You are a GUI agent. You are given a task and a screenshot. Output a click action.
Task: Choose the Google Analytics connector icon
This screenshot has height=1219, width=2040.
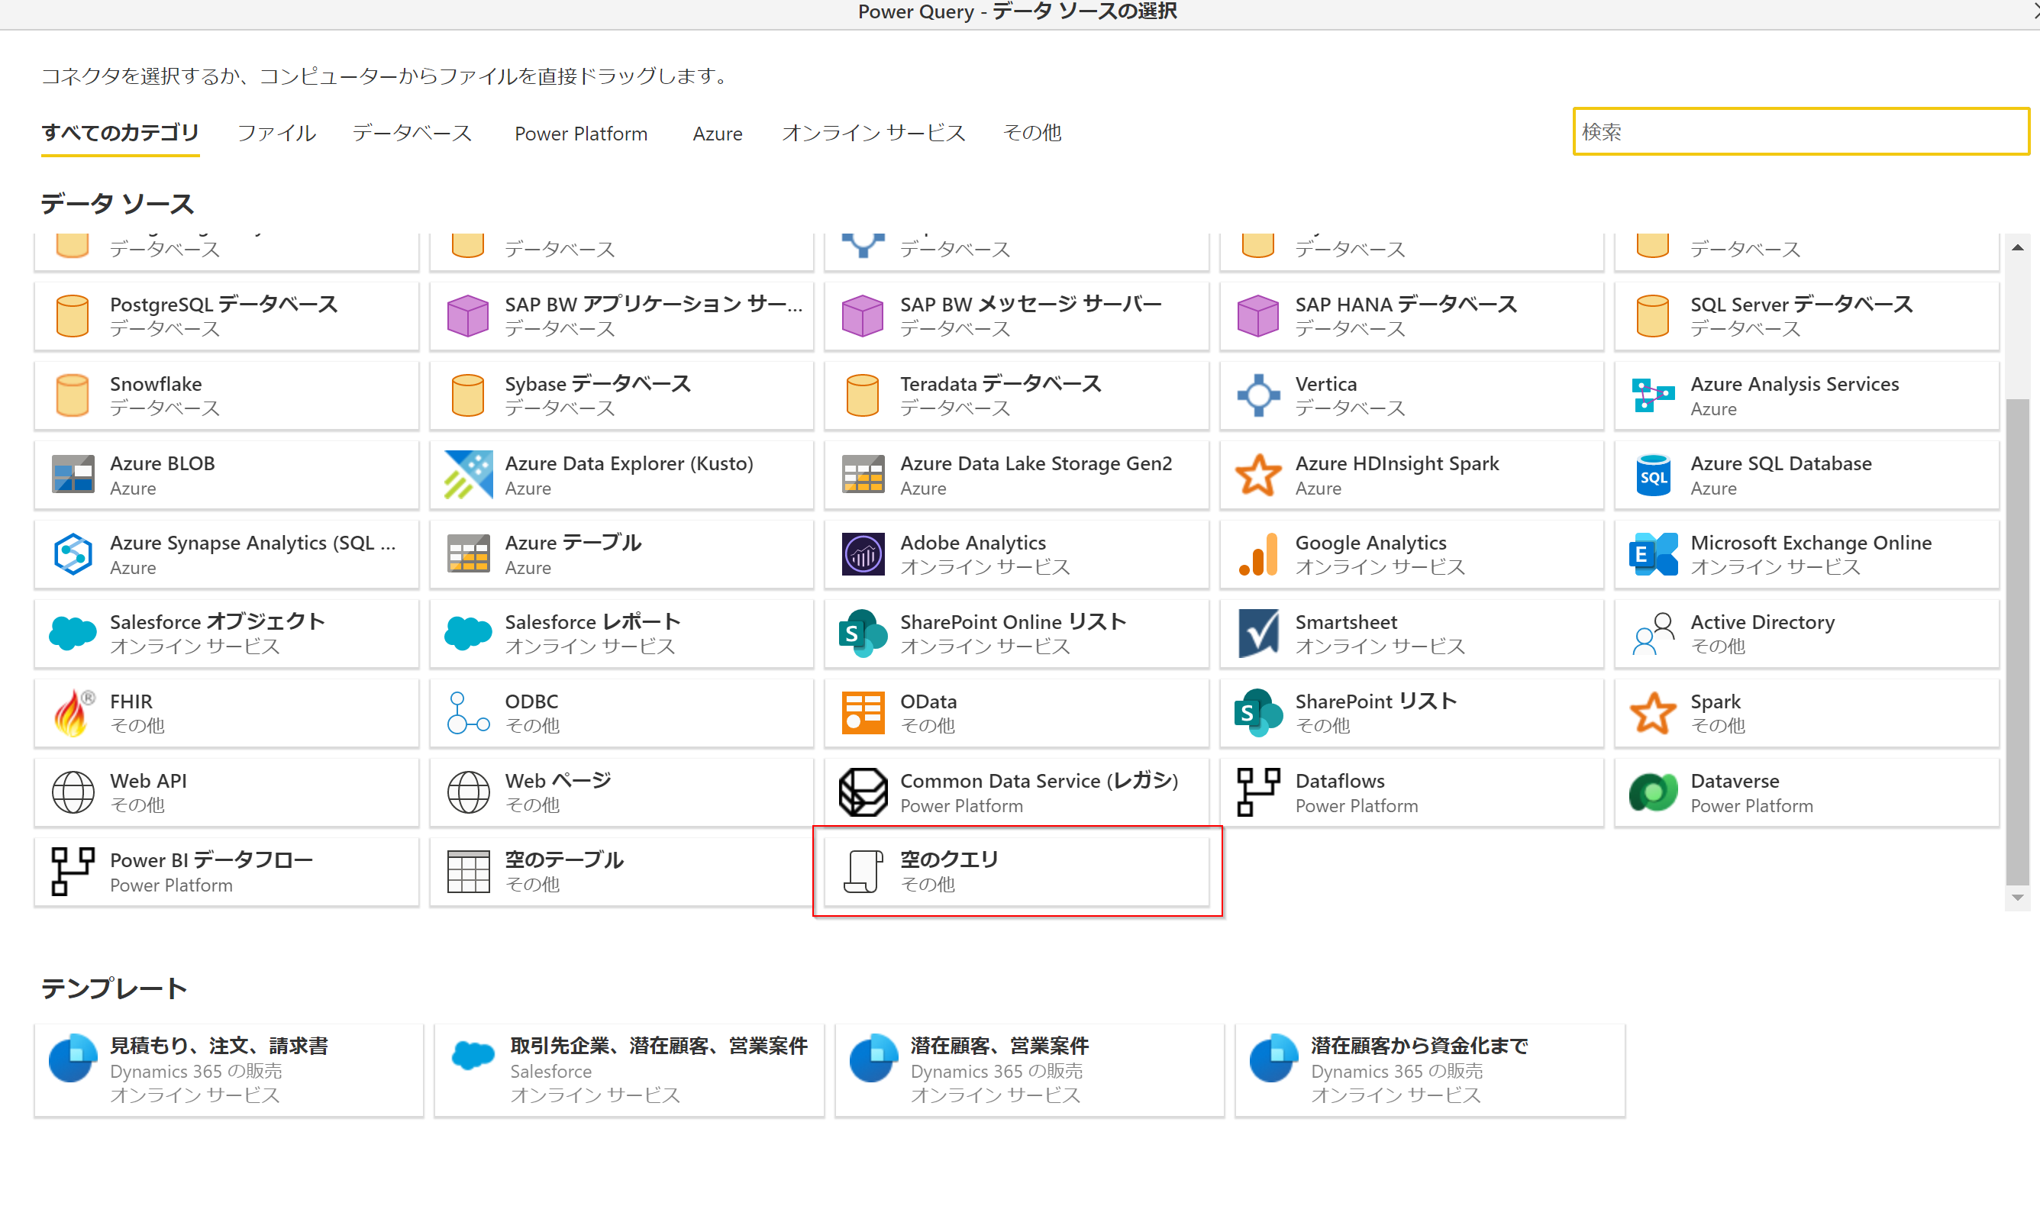[1257, 554]
